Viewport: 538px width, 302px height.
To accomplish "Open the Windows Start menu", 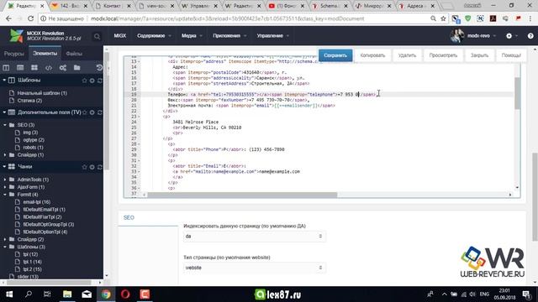I will [9, 294].
